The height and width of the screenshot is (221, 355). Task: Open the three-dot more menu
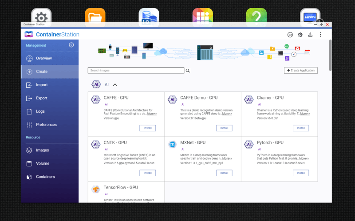pos(320,35)
